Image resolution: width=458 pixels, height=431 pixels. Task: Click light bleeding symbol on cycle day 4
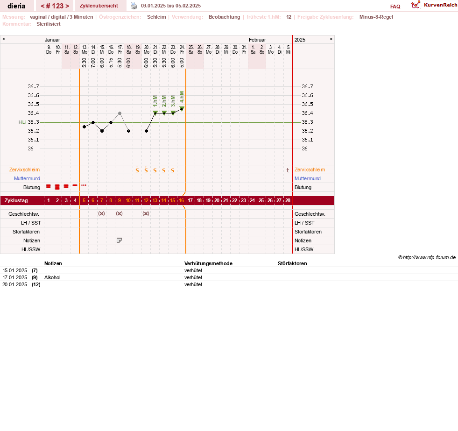[75, 185]
